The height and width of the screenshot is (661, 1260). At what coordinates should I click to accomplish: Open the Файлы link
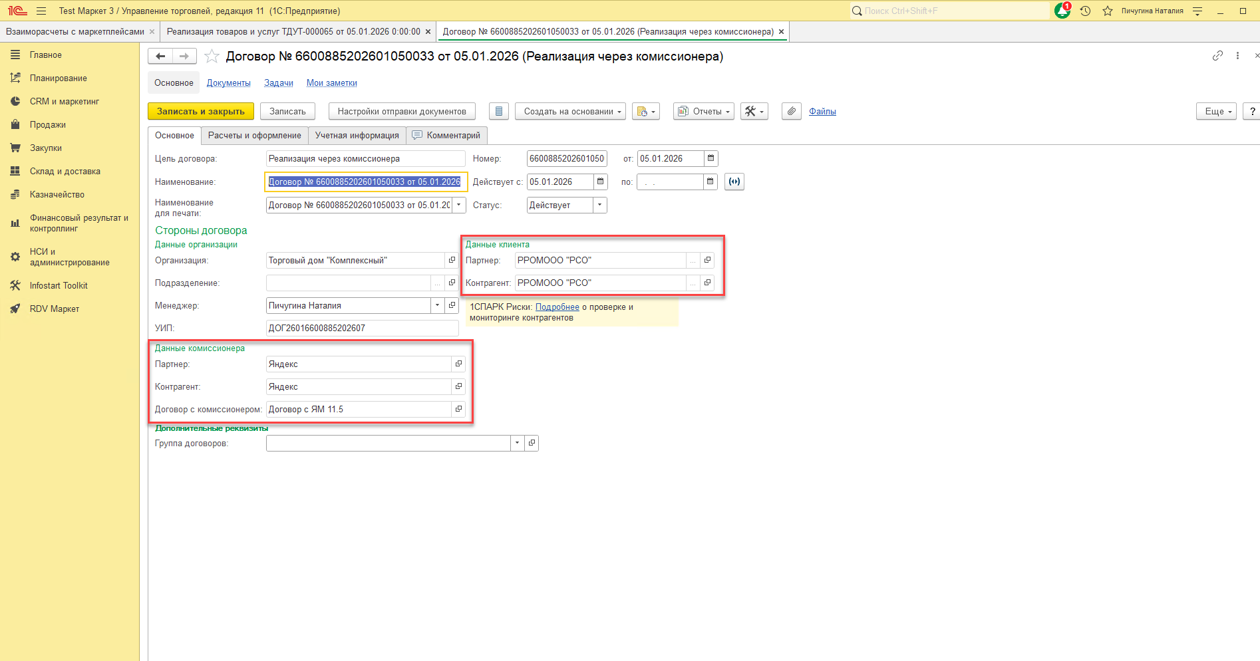pos(822,111)
